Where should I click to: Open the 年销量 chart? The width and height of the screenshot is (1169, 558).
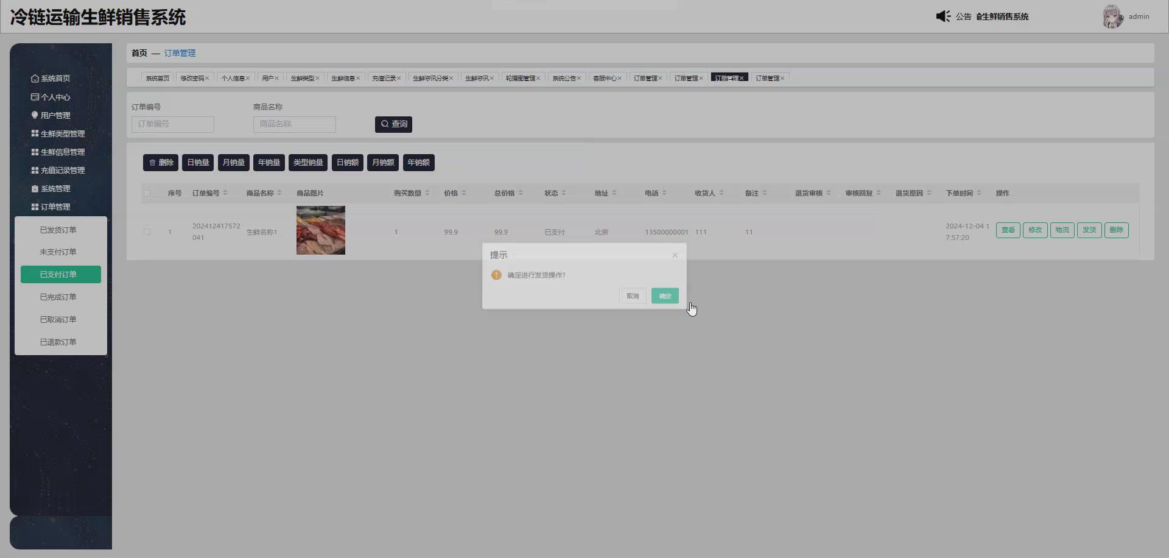(x=269, y=163)
